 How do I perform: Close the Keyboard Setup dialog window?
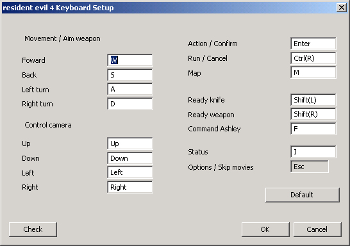(342, 8)
